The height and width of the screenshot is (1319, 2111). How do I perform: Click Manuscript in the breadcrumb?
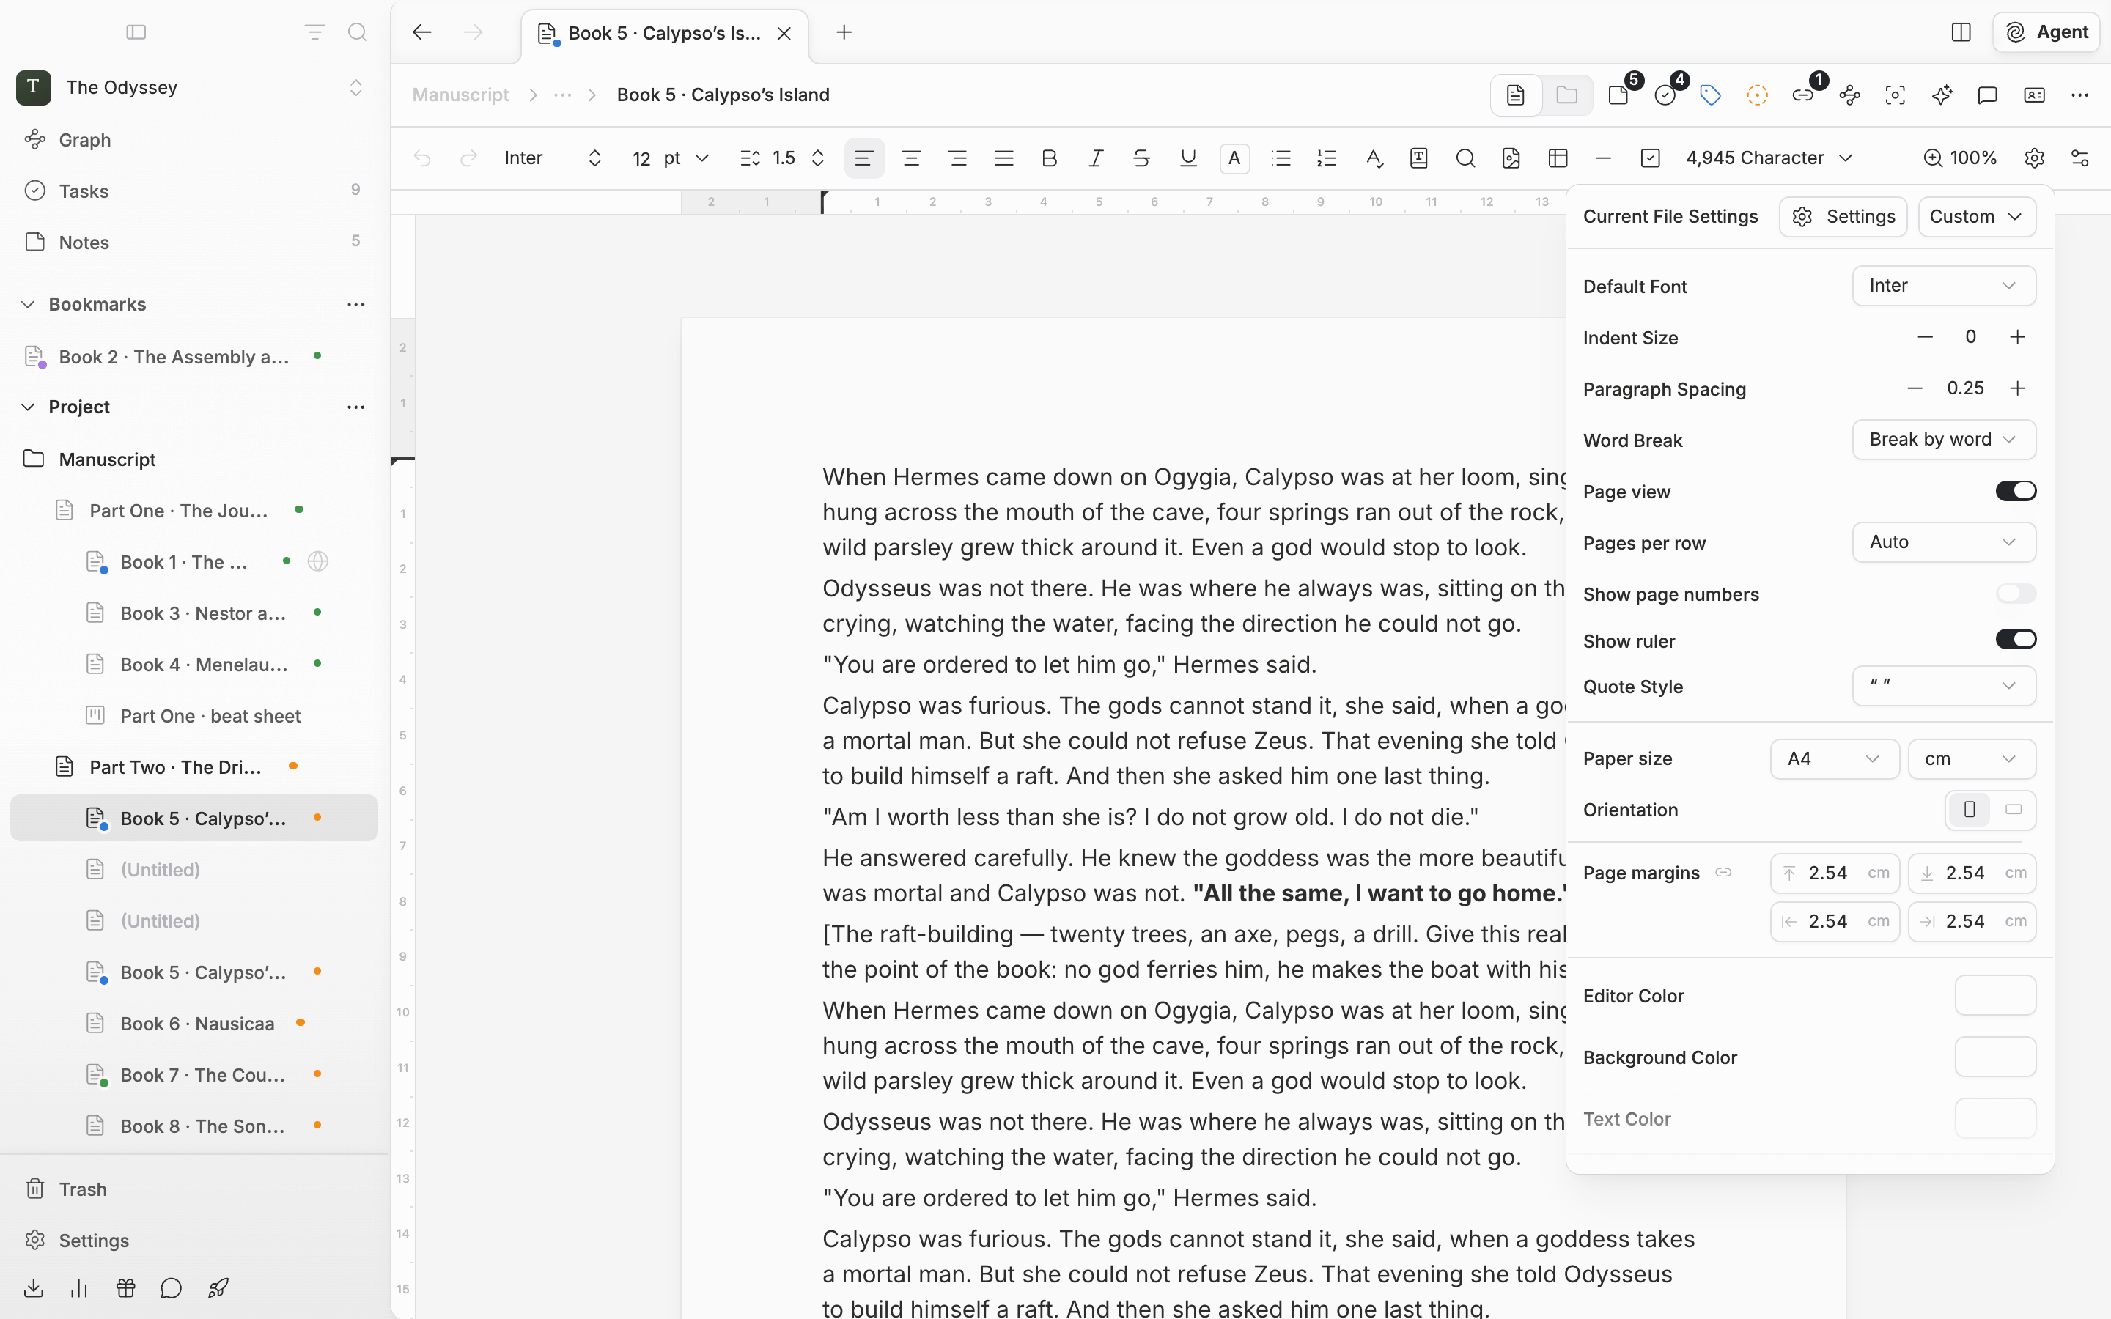[460, 95]
